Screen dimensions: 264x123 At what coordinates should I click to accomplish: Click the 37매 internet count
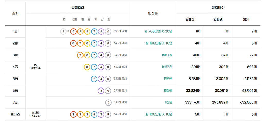(224, 55)
